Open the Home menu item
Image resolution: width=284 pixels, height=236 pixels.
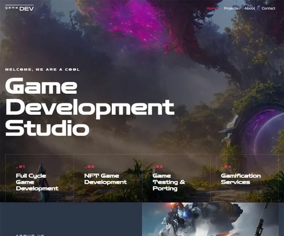pos(212,9)
